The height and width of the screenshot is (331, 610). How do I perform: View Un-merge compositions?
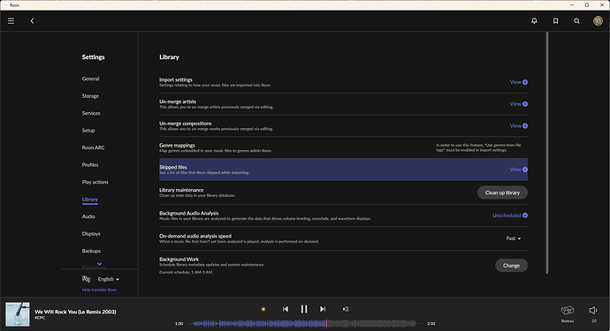519,125
